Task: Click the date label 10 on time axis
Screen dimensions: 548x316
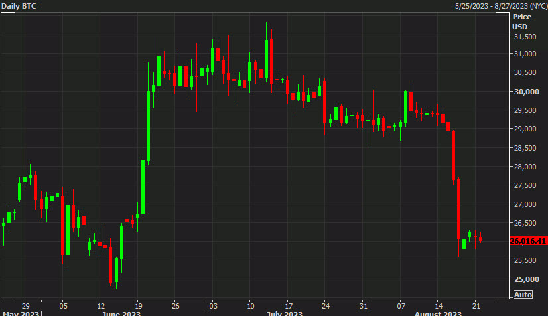Action: click(251, 306)
